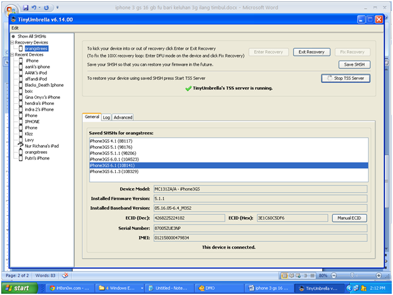Open Windows Explorer group in taskbar
Image resolution: width=393 pixels, height=295 pixels.
pos(120,288)
